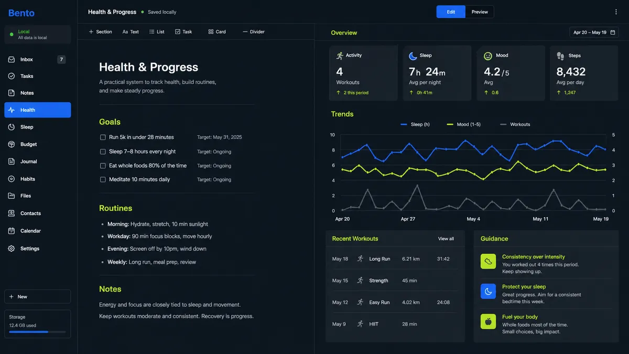Click the Habits icon in sidebar

[x=12, y=179]
